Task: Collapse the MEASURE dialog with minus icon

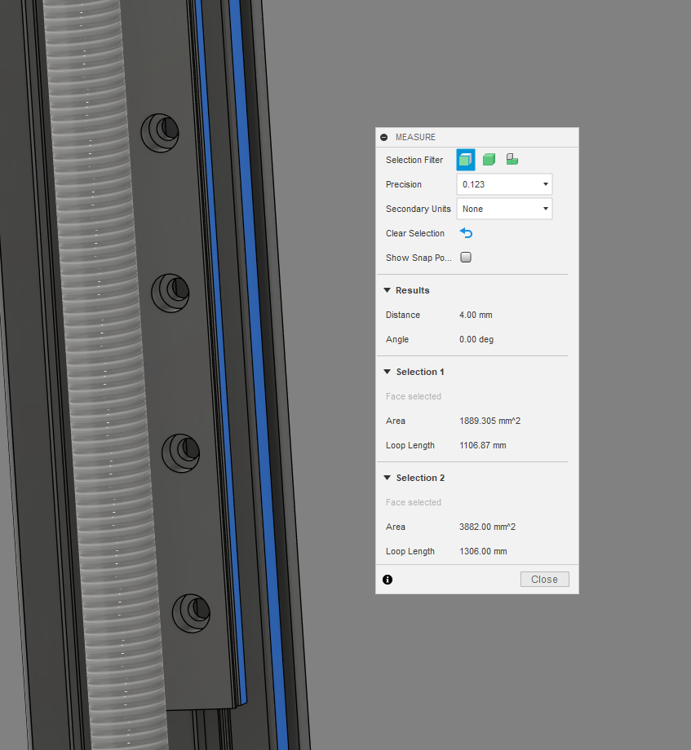Action: click(x=384, y=137)
